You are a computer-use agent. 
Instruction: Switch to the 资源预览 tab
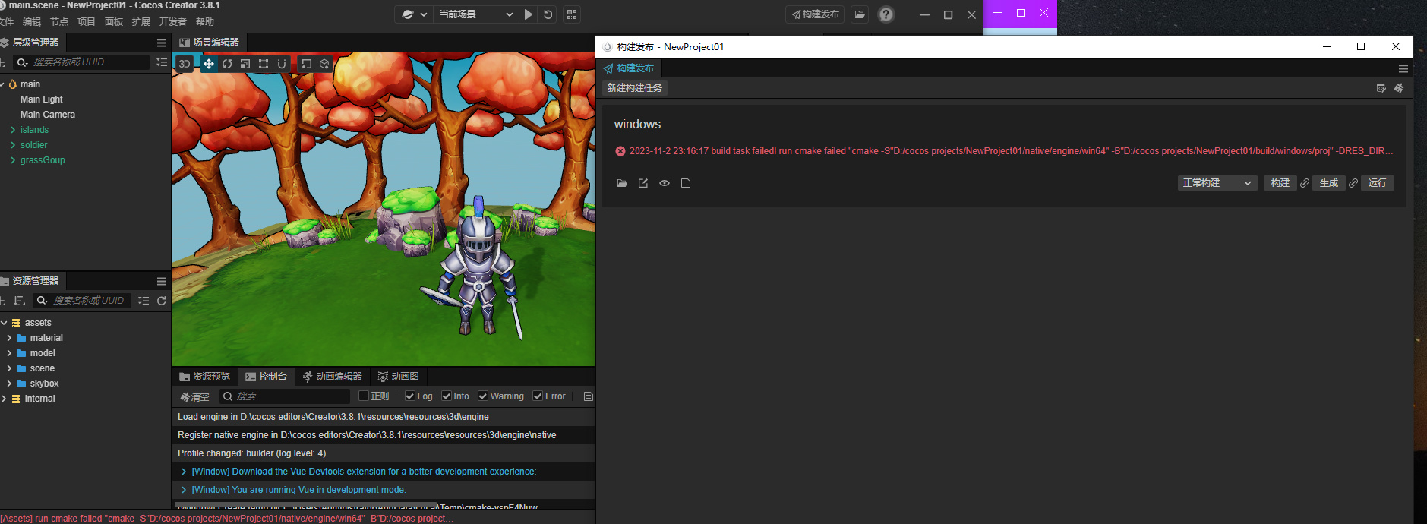205,377
